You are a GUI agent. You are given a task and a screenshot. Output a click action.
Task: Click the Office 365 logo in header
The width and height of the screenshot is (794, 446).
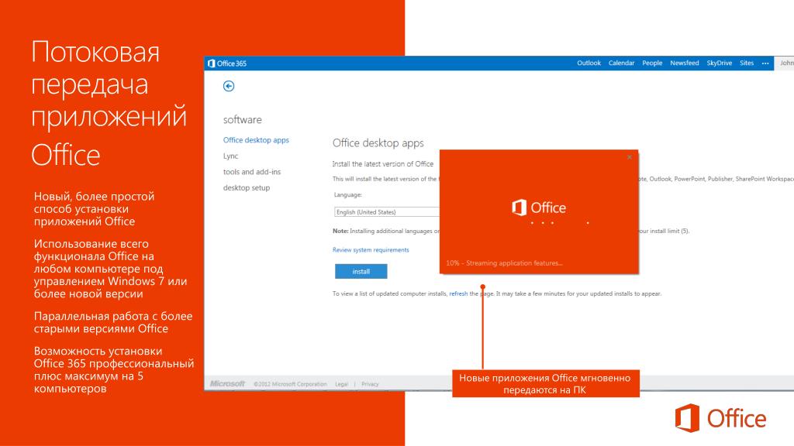(x=227, y=63)
